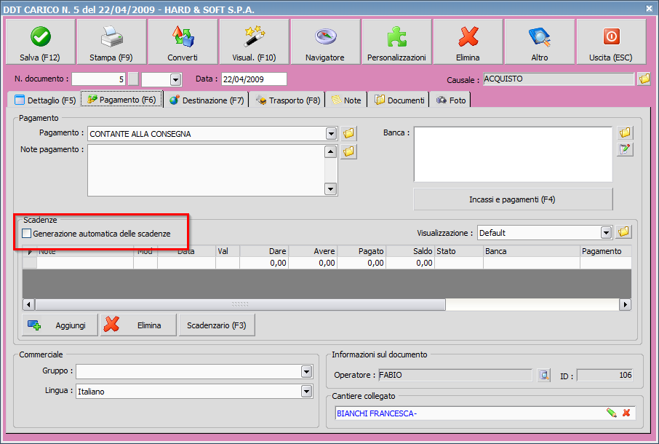Screen dimensions: 659x444
Task: Click the Causale ACQUISTO field
Action: [559, 79]
